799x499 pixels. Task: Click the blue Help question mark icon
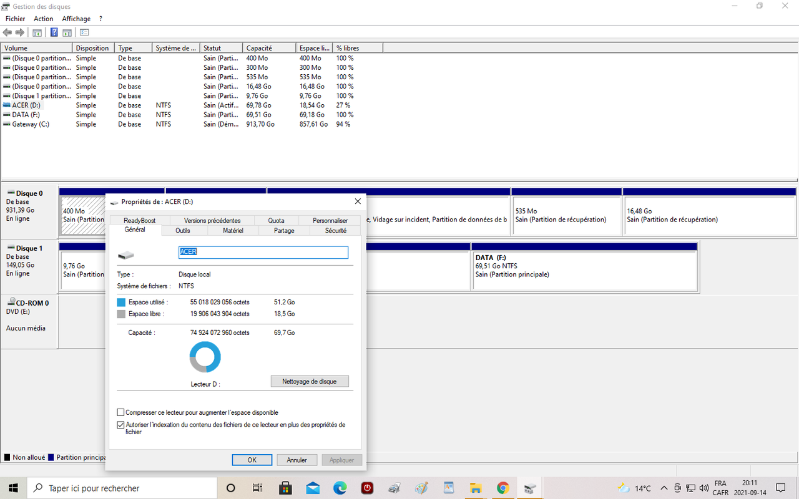coord(54,32)
